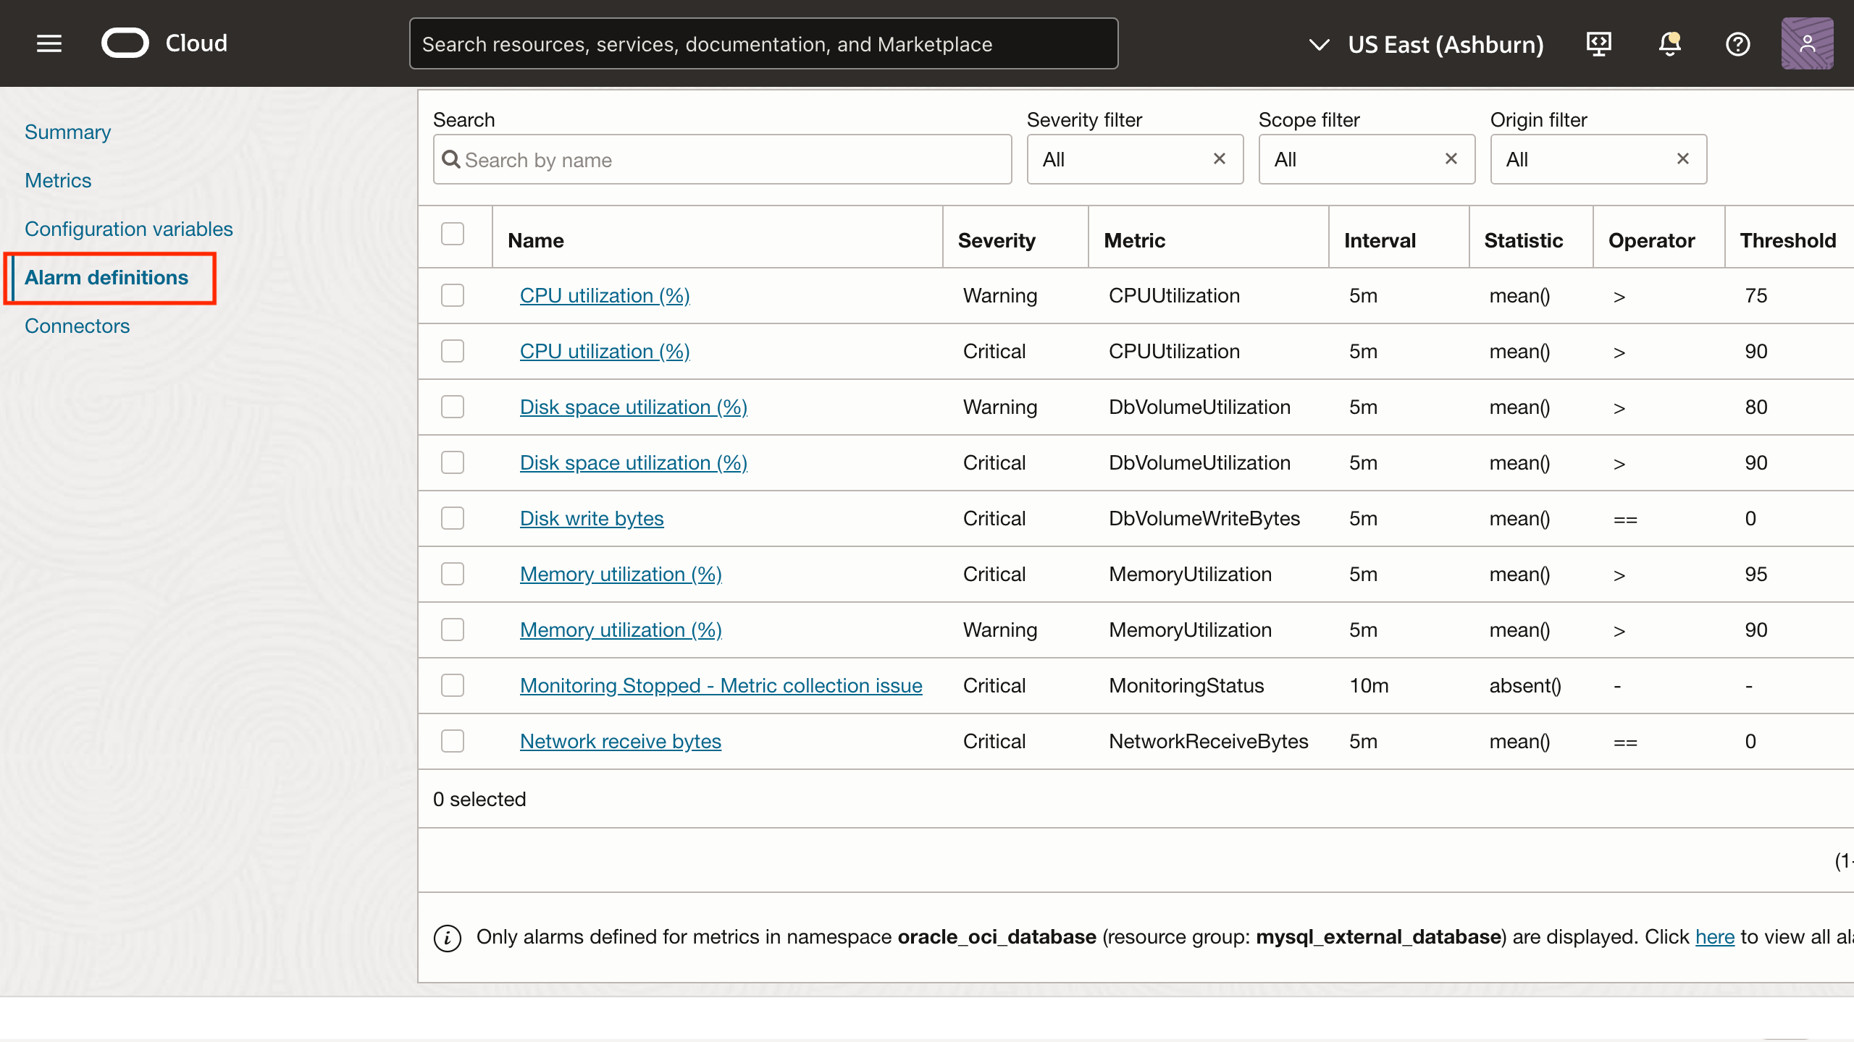Switch to Configuration variables section
This screenshot has height=1042, width=1854.
(129, 229)
